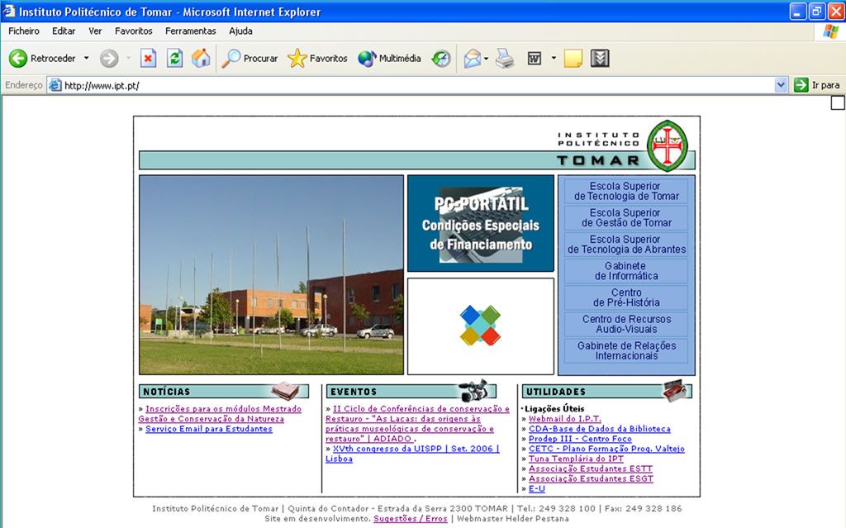
Task: Open Escola Superior de Gestão de Tomar
Action: click(626, 218)
